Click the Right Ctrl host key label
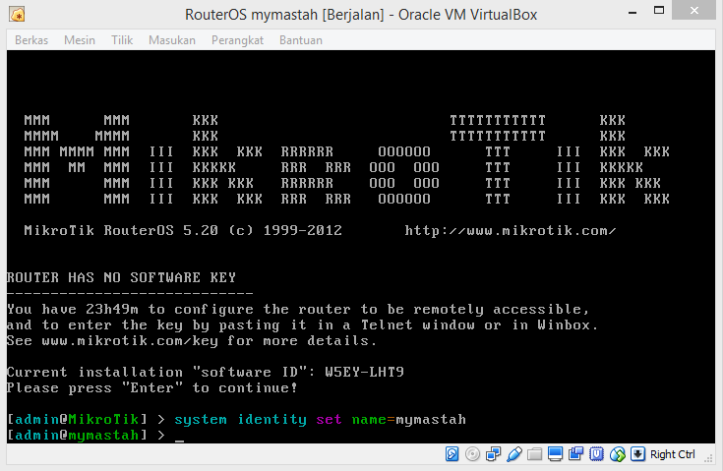 [672, 454]
